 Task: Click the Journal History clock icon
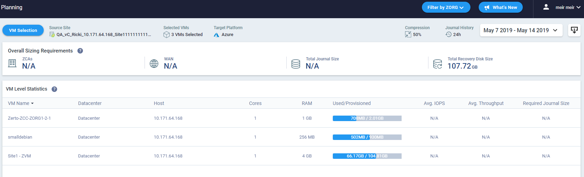[448, 34]
